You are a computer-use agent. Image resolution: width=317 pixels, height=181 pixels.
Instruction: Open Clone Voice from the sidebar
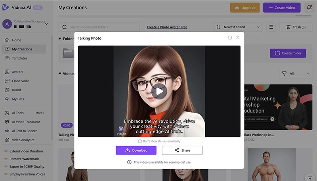pos(20,81)
